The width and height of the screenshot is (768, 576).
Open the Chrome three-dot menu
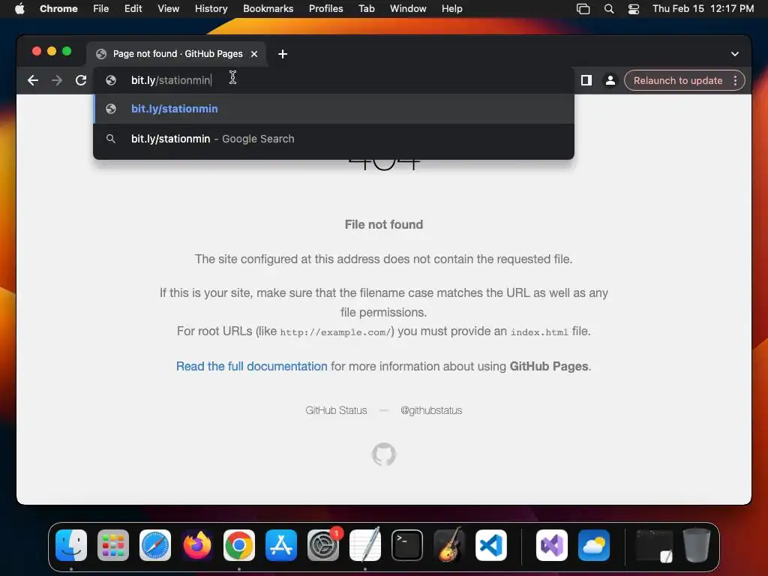pos(735,80)
